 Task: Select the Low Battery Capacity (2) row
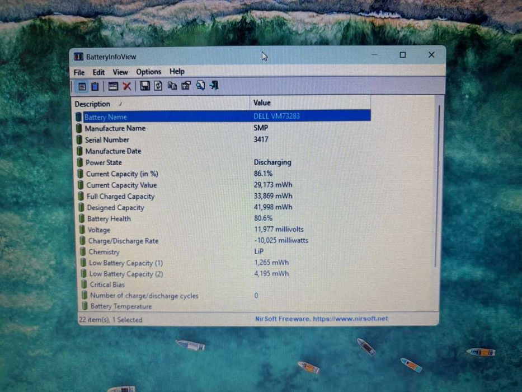(x=225, y=274)
